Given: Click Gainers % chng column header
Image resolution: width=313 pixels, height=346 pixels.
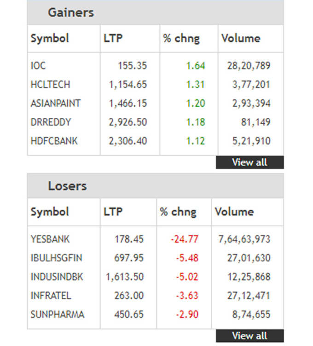Looking at the screenshot, I should click(x=181, y=39).
